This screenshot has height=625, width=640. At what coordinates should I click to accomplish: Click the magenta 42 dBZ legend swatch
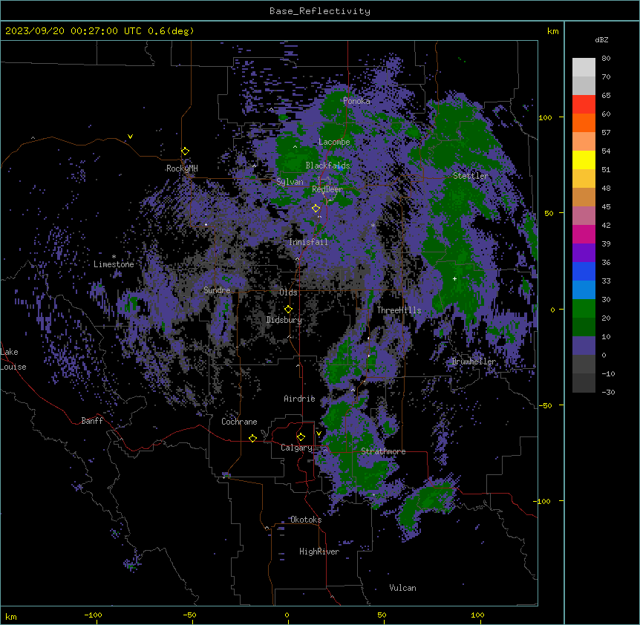click(x=584, y=234)
